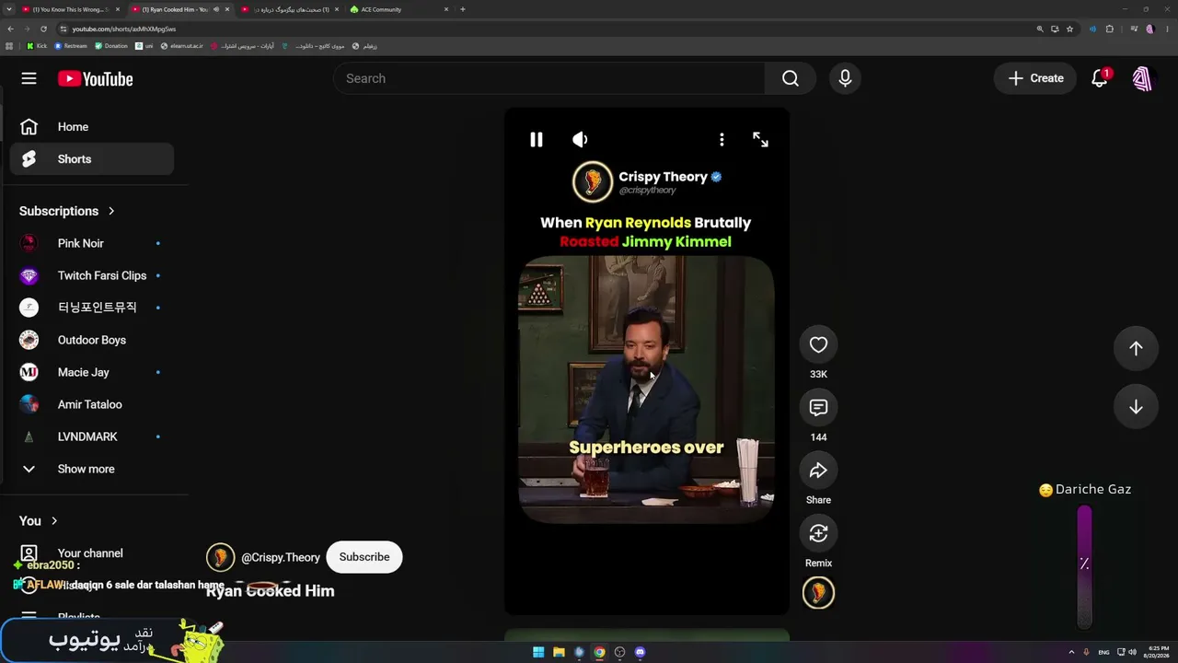Enter fullscreen for the Short
The image size is (1178, 663).
click(x=760, y=139)
